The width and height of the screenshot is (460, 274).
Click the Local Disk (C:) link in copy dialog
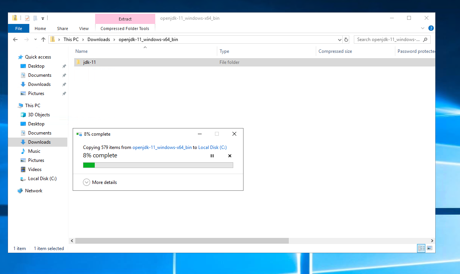pyautogui.click(x=212, y=147)
